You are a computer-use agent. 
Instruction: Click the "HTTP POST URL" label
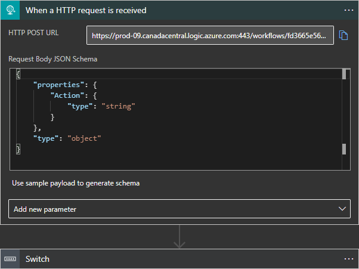point(33,33)
